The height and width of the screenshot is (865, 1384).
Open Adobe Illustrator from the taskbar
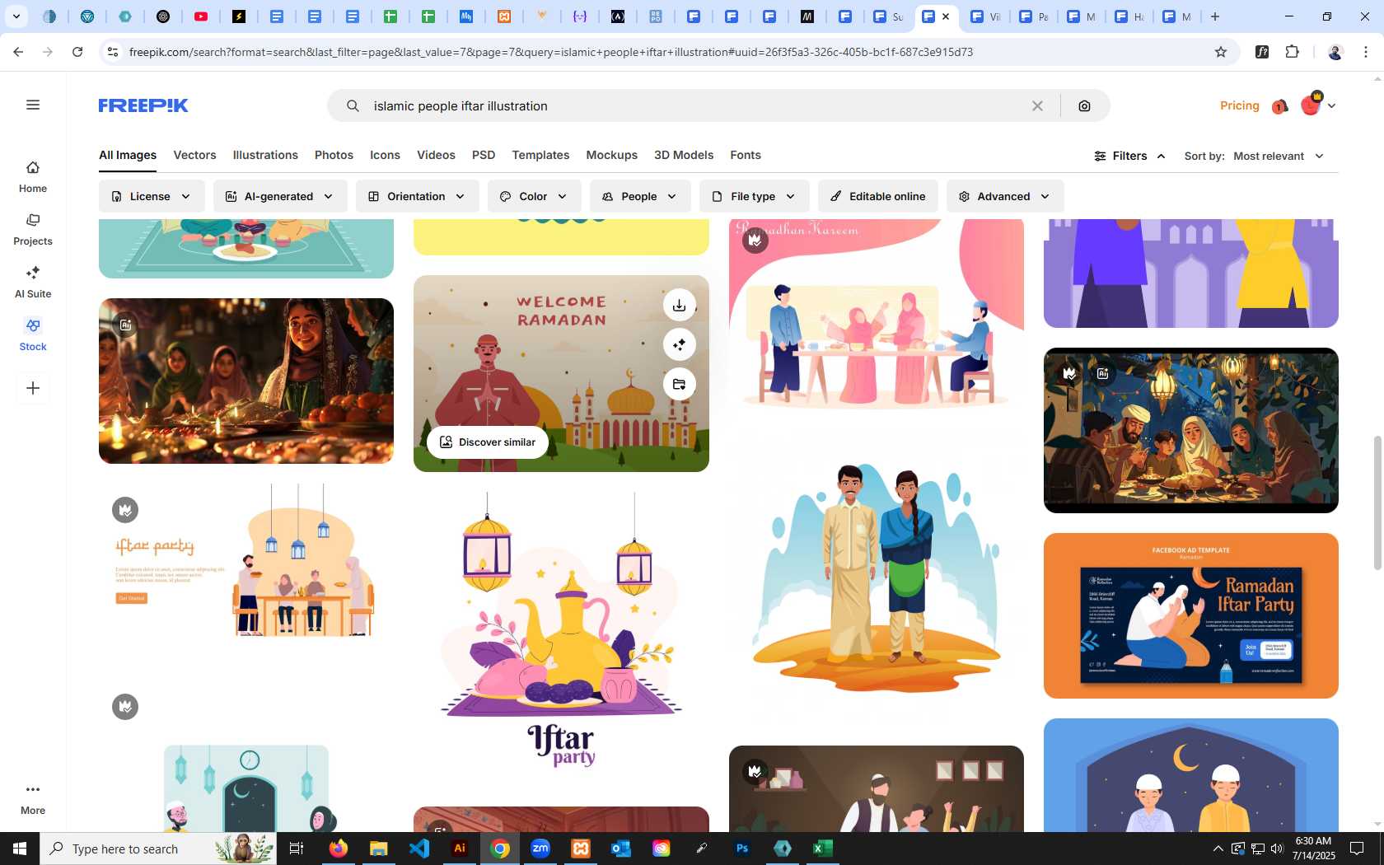click(x=460, y=849)
